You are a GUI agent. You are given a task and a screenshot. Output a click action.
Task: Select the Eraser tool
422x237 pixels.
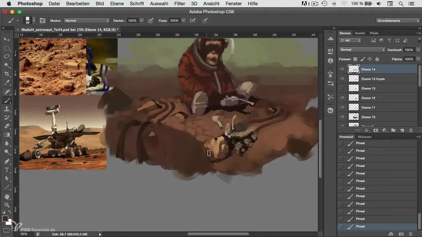(7, 126)
